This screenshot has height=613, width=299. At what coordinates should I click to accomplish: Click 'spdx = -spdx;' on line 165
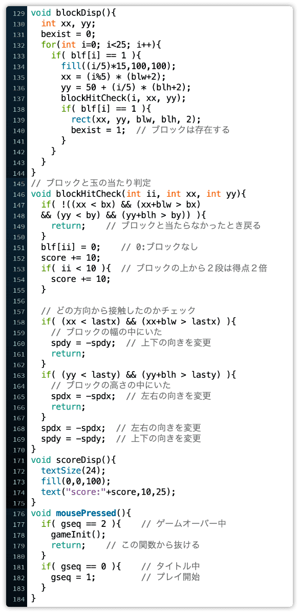click(x=83, y=396)
